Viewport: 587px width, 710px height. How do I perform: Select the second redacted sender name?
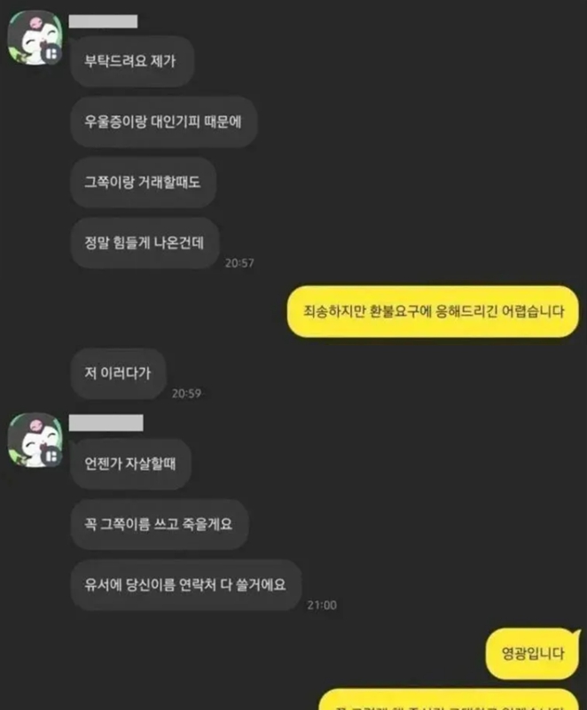tap(106, 423)
